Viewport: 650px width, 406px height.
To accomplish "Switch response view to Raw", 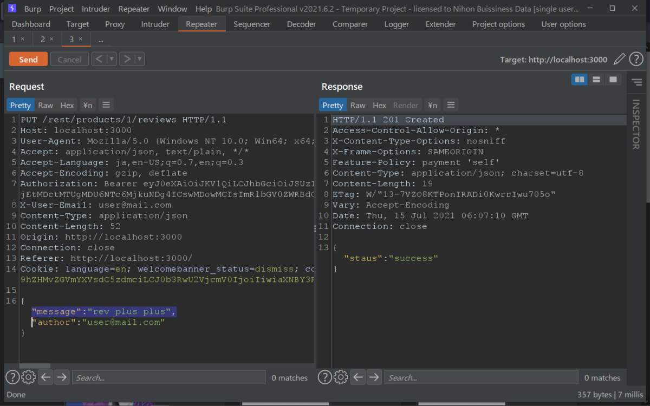I will point(358,105).
